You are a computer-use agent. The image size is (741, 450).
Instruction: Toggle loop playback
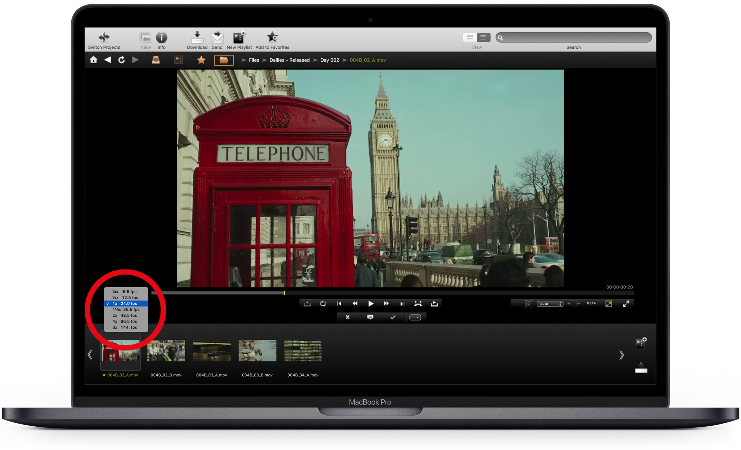pyautogui.click(x=323, y=304)
